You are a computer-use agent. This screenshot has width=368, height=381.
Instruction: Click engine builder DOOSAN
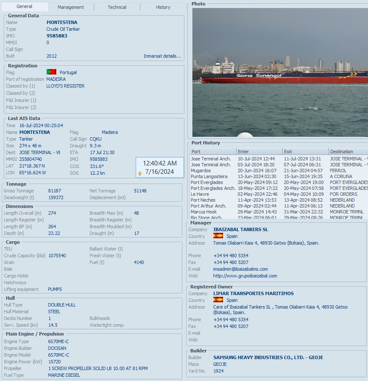57,348
